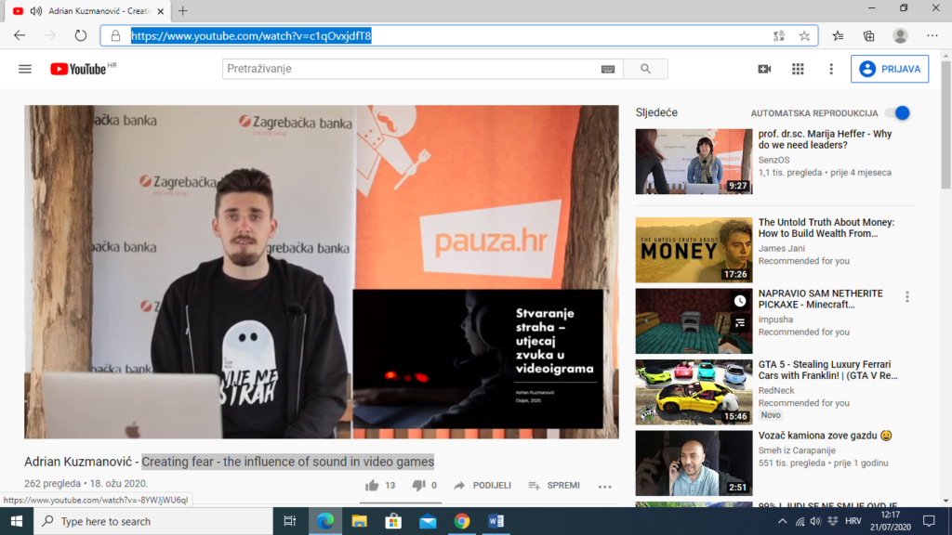Close the Adrian Kuzmanović tab
The image size is (952, 535).
(x=160, y=11)
